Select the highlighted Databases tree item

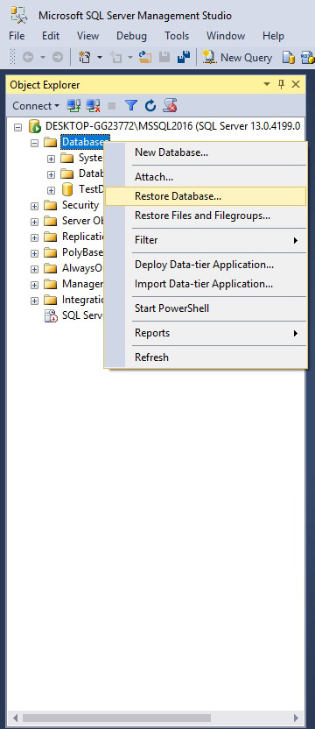(85, 142)
